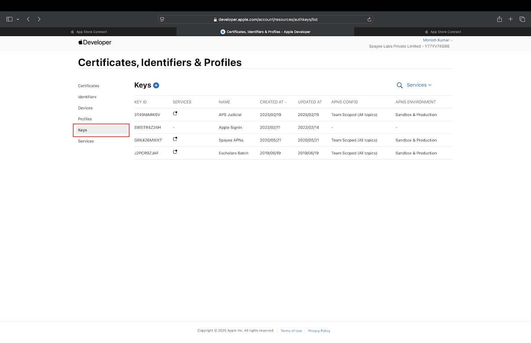Open the Safari share icon

[499, 19]
